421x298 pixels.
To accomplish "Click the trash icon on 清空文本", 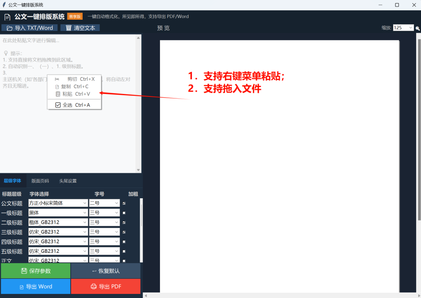I will (69, 28).
